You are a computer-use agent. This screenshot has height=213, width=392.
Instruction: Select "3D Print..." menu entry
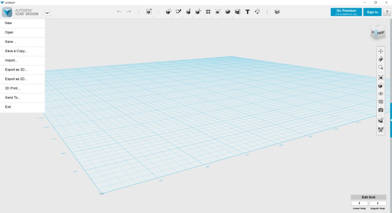[13, 88]
